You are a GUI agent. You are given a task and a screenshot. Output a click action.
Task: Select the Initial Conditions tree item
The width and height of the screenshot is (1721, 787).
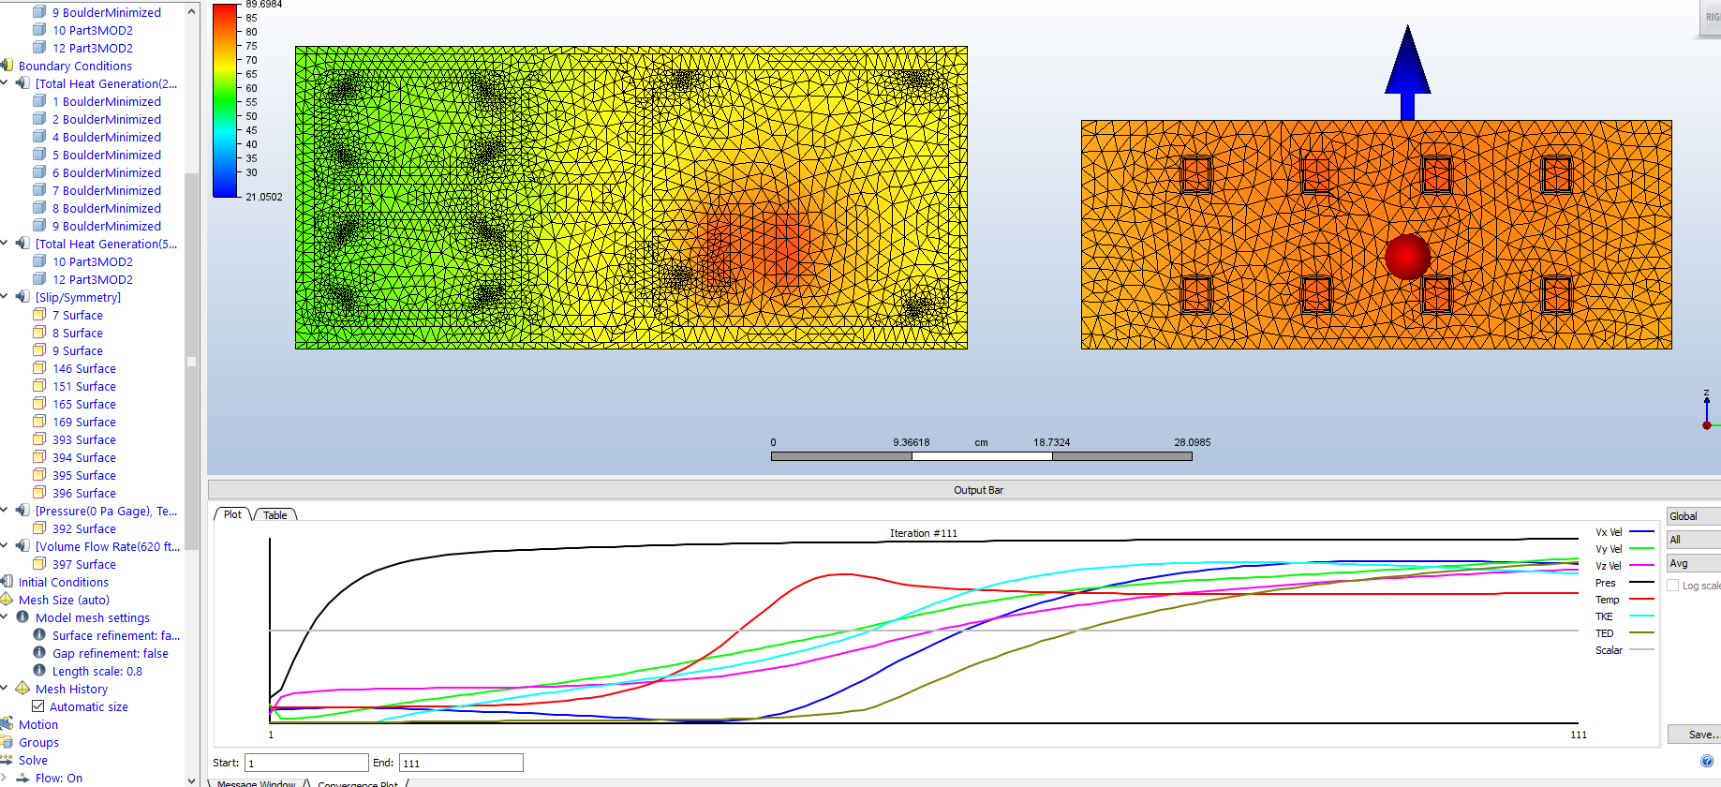[63, 582]
